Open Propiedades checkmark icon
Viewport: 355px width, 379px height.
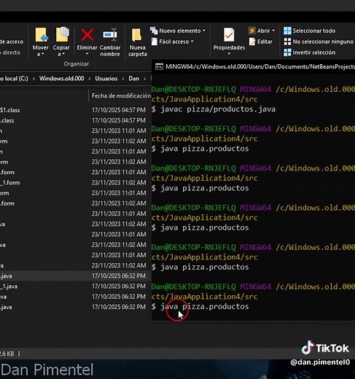[229, 34]
